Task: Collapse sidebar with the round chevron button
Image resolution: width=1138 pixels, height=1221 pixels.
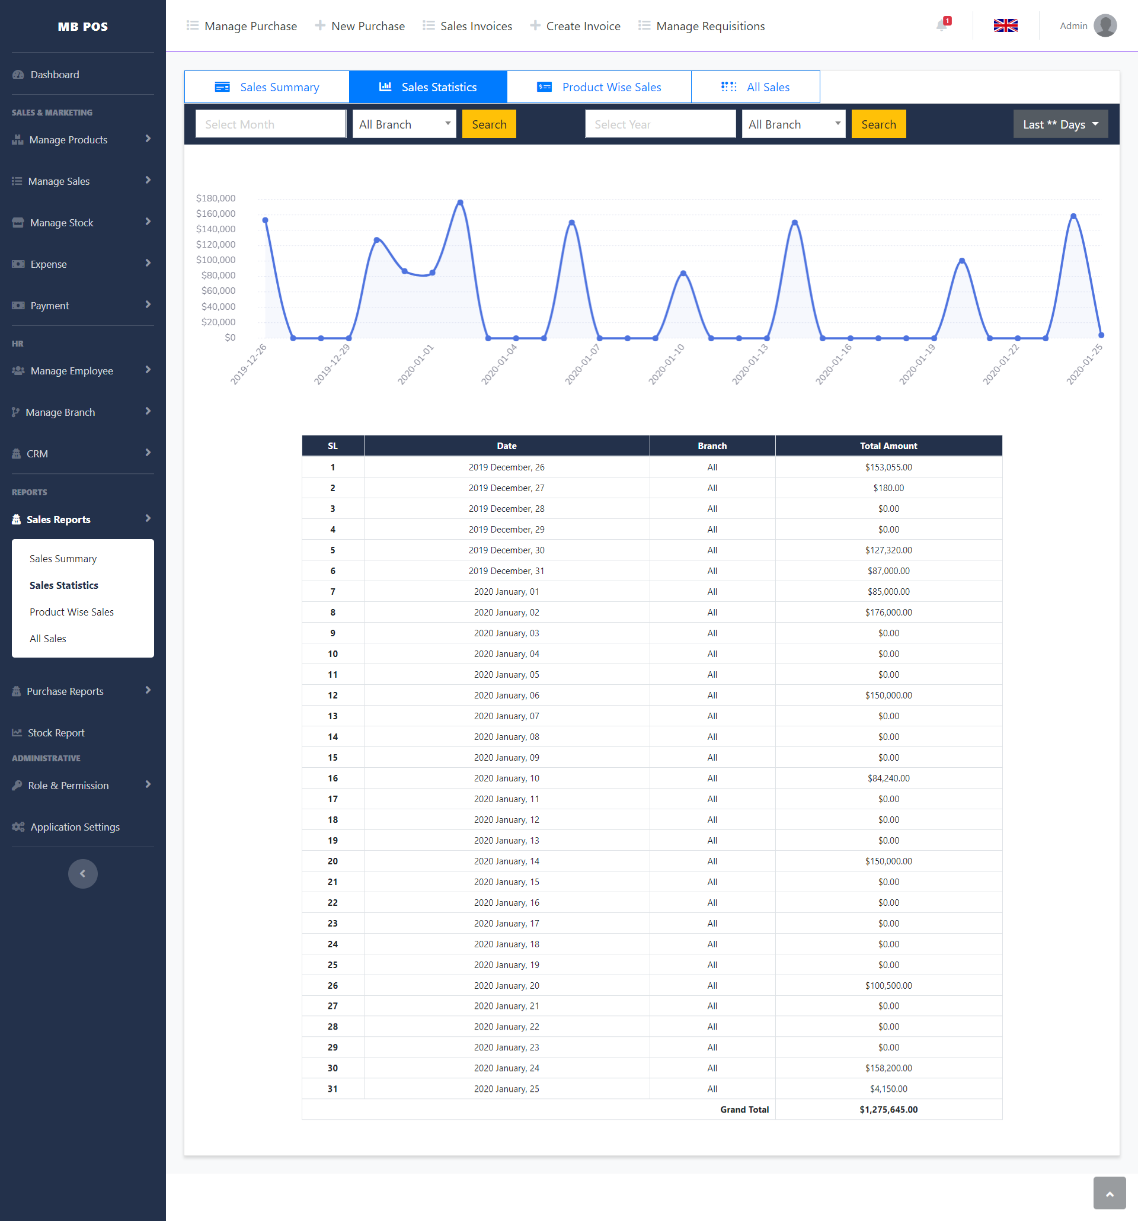Action: click(82, 873)
